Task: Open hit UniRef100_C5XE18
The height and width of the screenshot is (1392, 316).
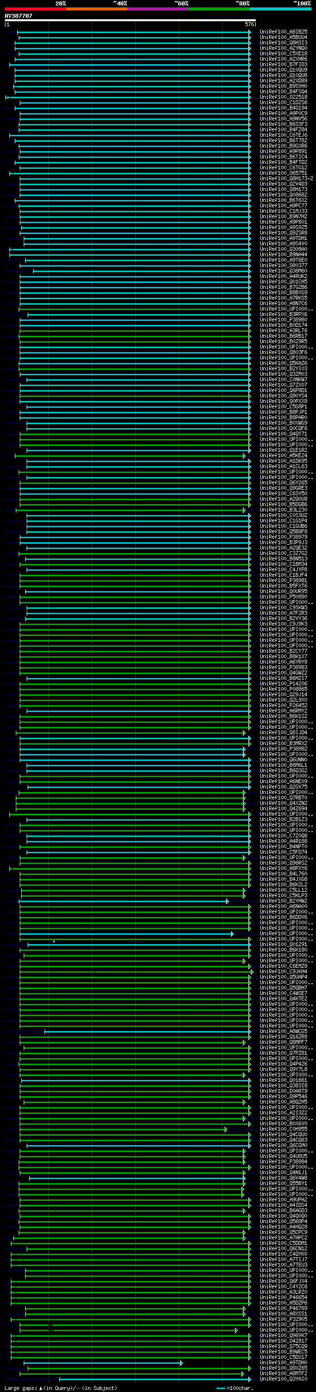Action: coord(283,53)
